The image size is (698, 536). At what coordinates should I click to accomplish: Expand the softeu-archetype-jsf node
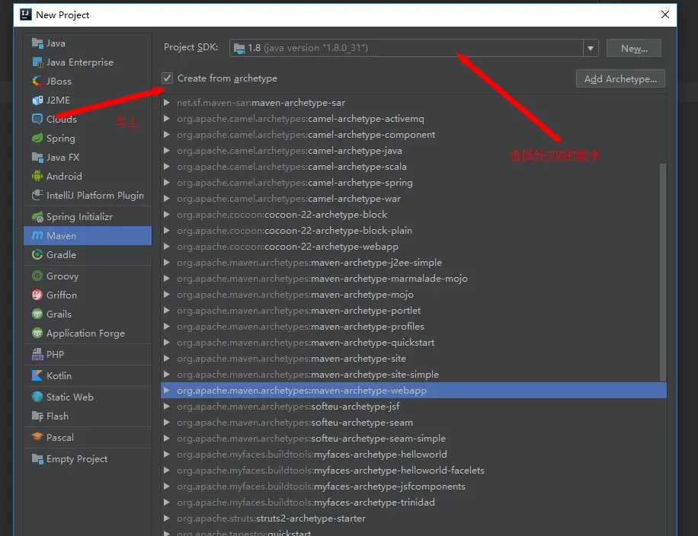166,407
